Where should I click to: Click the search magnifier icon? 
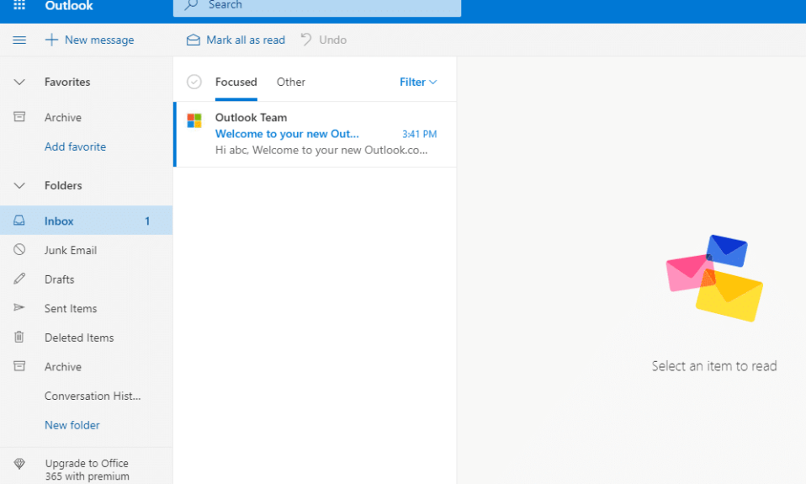click(x=191, y=5)
